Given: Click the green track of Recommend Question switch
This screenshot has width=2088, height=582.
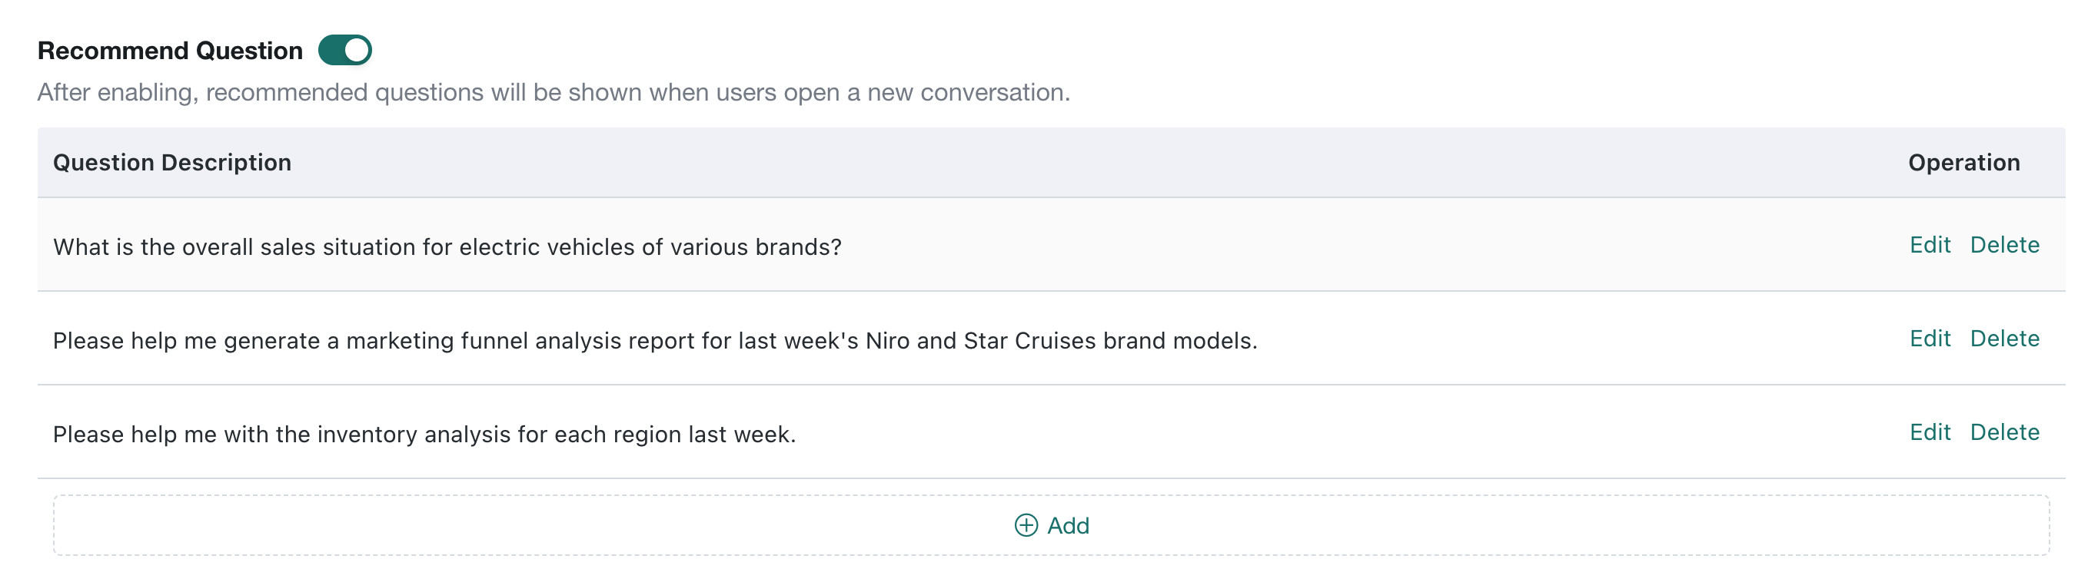Looking at the screenshot, I should 331,50.
